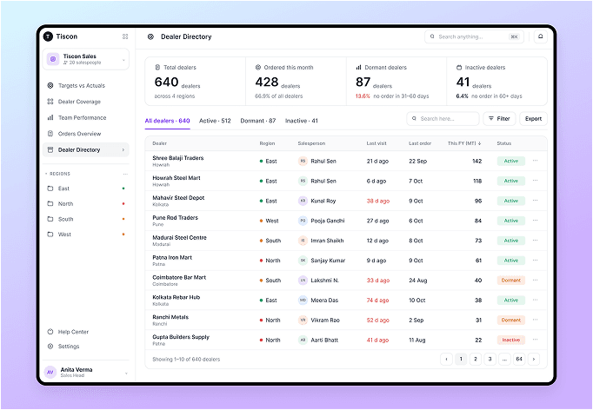Click the Dormant dealers summary card
The height and width of the screenshot is (410, 593).
396,82
